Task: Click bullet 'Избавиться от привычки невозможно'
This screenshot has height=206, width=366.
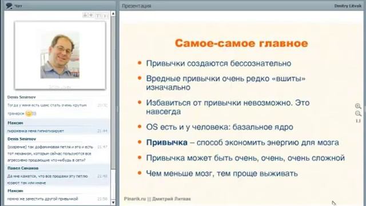Action: coord(228,107)
